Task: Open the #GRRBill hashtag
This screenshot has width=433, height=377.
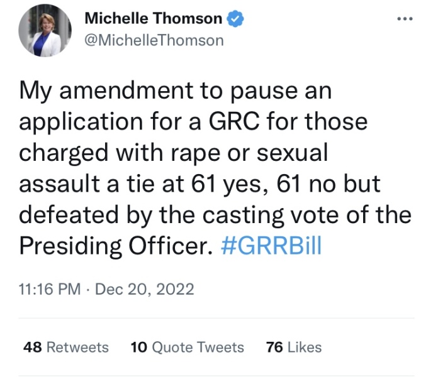Action: click(273, 245)
